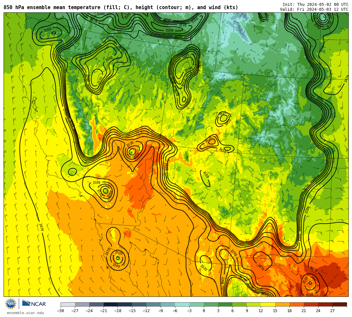352x317 pixels.
Task: Click the −24 colorbar tick label
Action: [x=89, y=311]
